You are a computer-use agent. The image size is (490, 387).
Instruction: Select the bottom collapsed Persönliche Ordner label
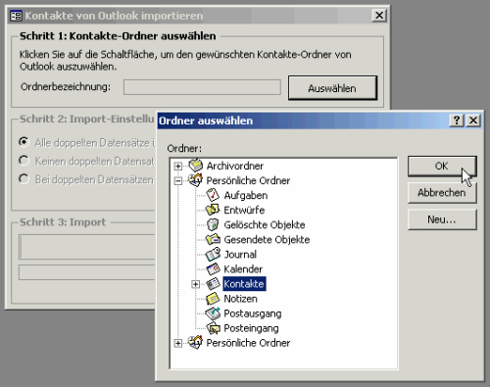point(248,343)
